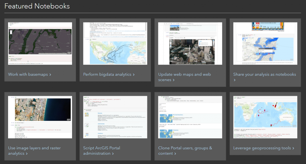Open the Perform bigdata analytics link
The width and height of the screenshot is (306, 164).
pos(109,74)
